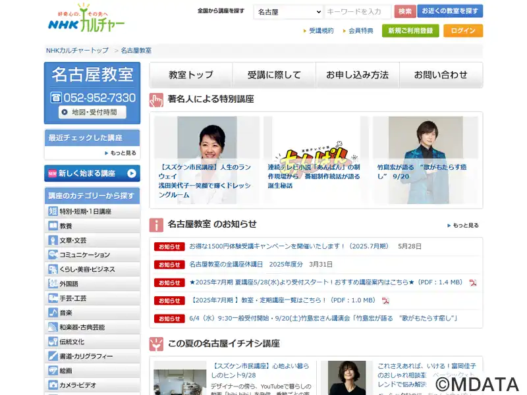Image resolution: width=527 pixels, height=395 pixels.
Task: Focus the keyword search input field
Action: pyautogui.click(x=358, y=12)
